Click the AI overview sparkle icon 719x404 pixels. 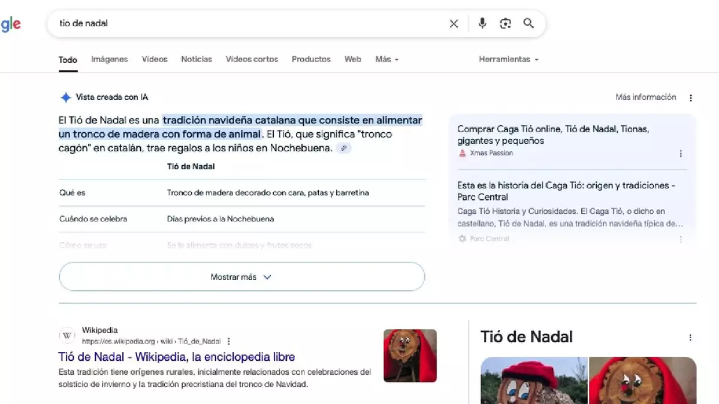coord(66,98)
